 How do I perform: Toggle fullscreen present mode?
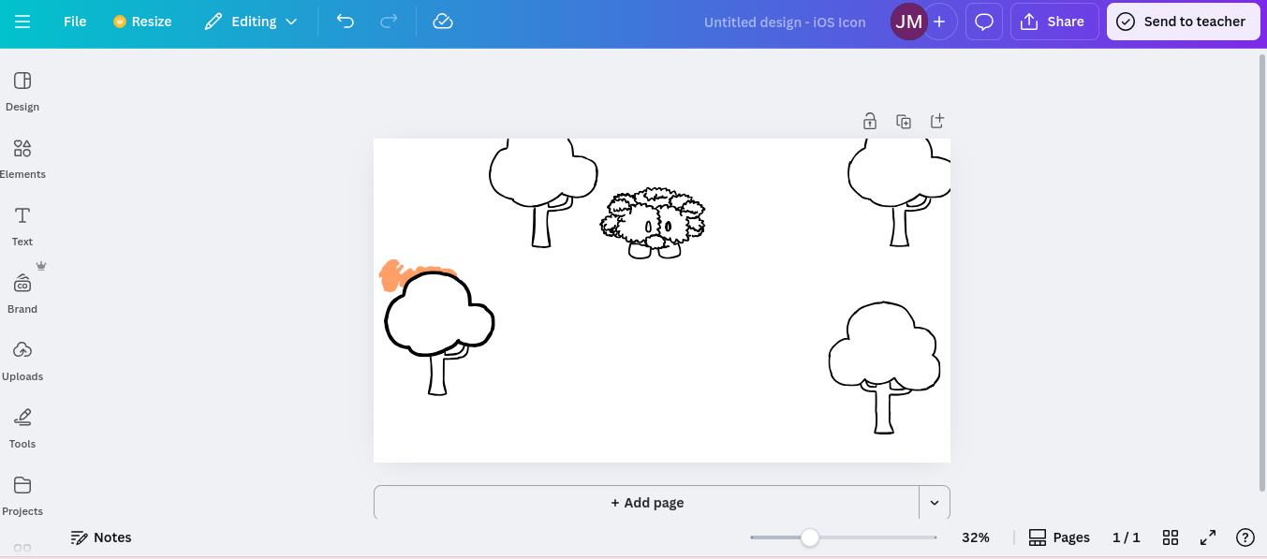point(1208,537)
